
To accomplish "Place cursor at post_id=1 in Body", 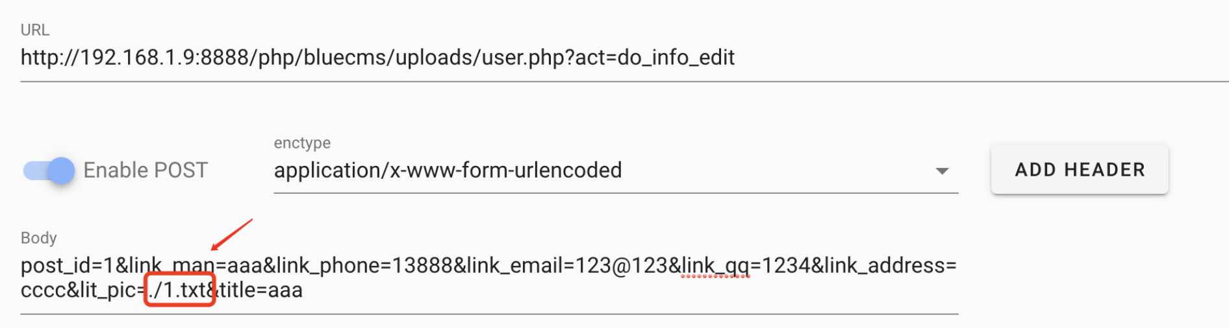I will (x=66, y=266).
